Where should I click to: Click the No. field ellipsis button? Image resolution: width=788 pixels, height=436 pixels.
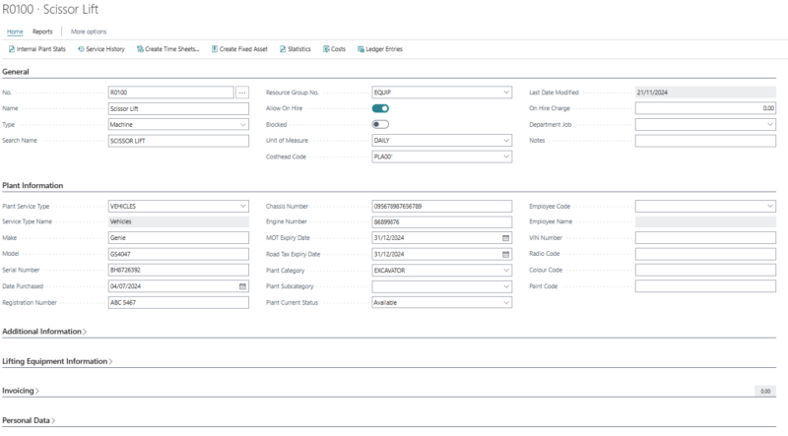tap(243, 93)
